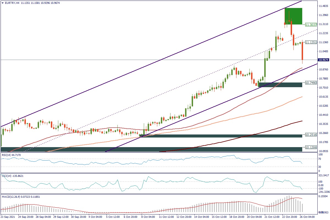
Task: Click the RSI 70 level axis label
Action: pos(320,159)
